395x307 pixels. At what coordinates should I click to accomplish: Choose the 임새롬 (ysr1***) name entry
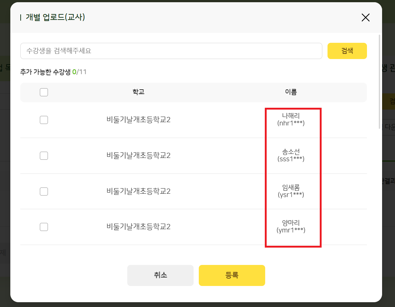pyautogui.click(x=291, y=191)
